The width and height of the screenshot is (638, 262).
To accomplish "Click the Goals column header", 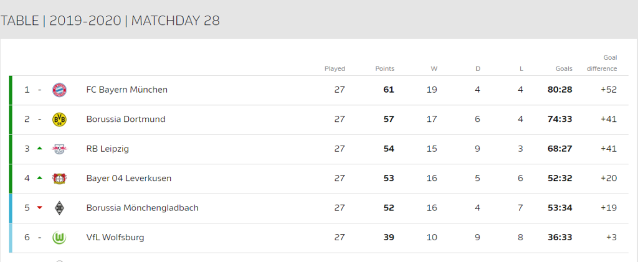I will [564, 68].
